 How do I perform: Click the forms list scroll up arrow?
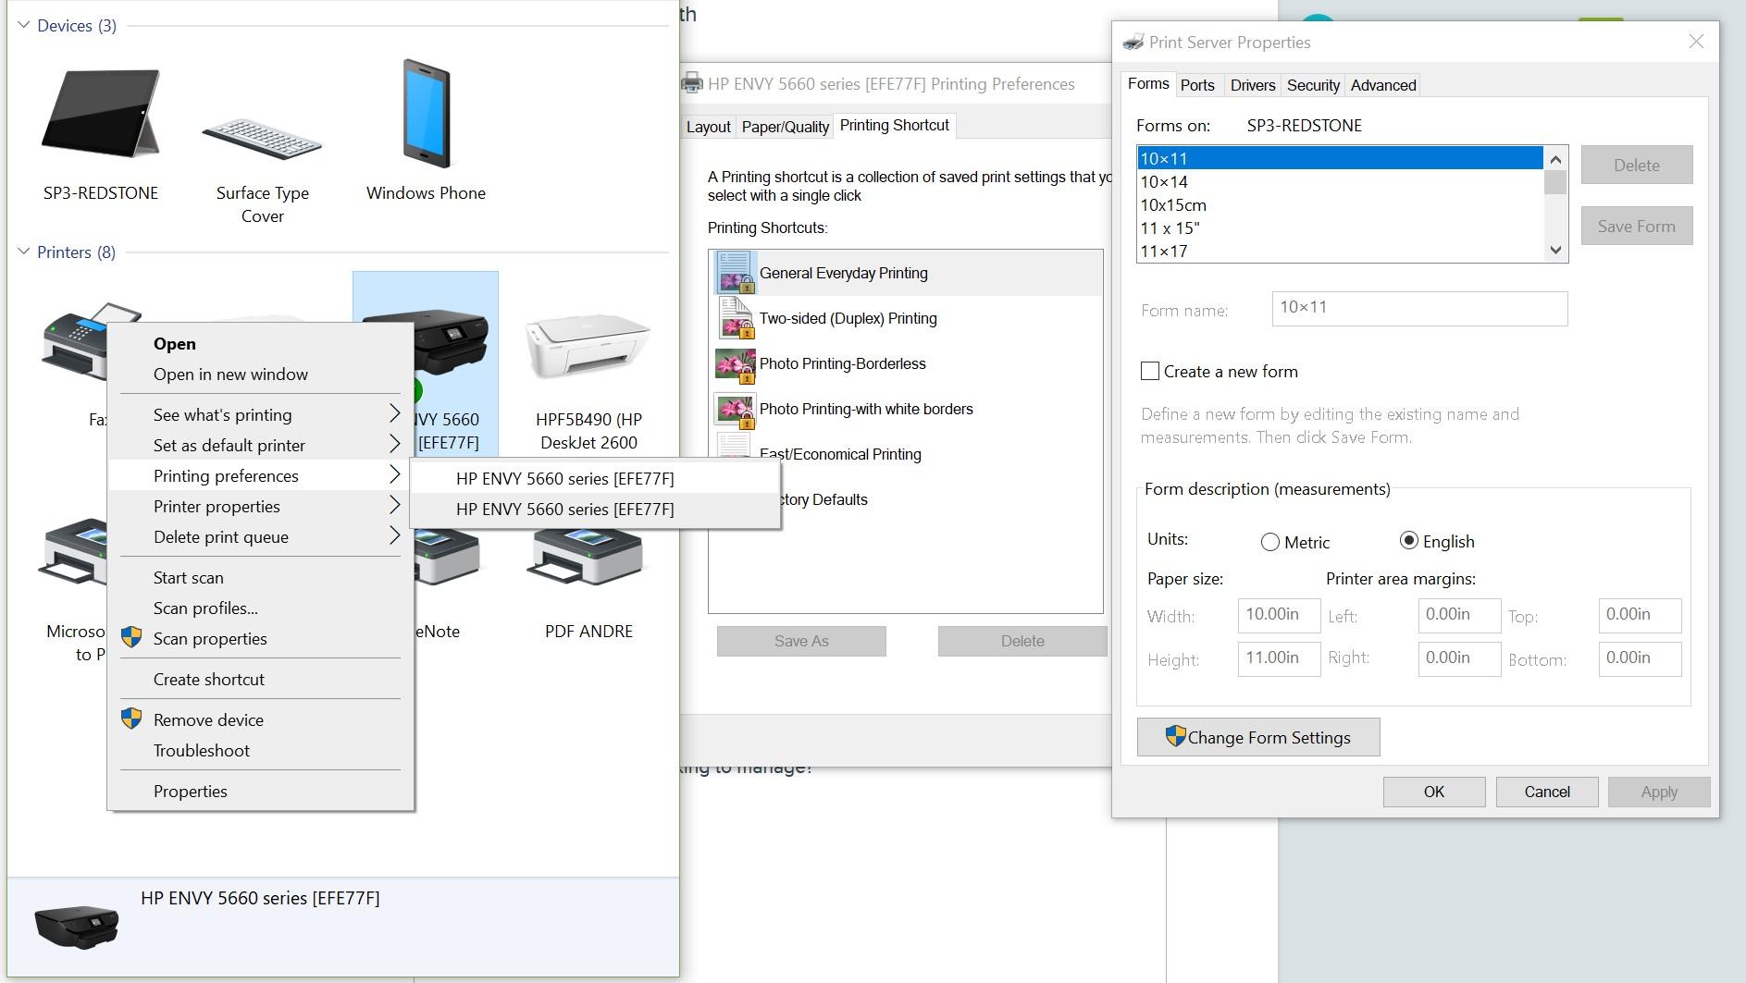point(1555,157)
